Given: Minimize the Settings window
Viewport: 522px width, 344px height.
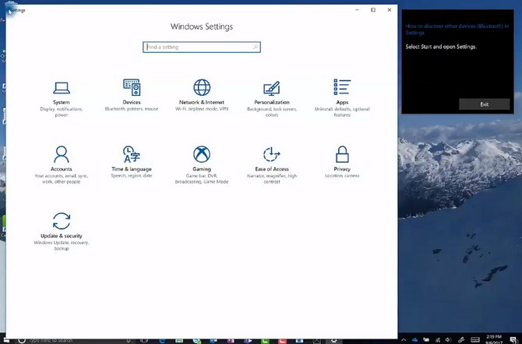Looking at the screenshot, I should click(x=358, y=10).
